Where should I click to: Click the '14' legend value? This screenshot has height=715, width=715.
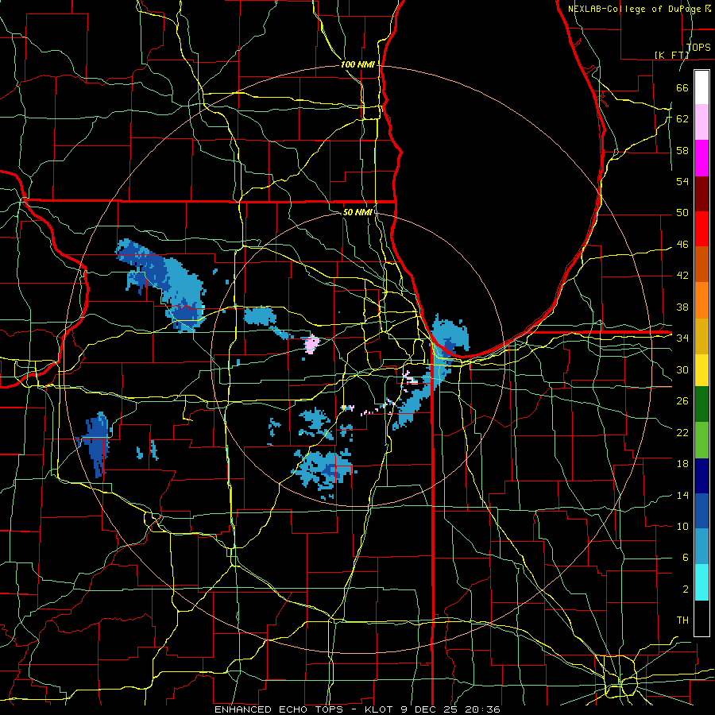point(682,495)
